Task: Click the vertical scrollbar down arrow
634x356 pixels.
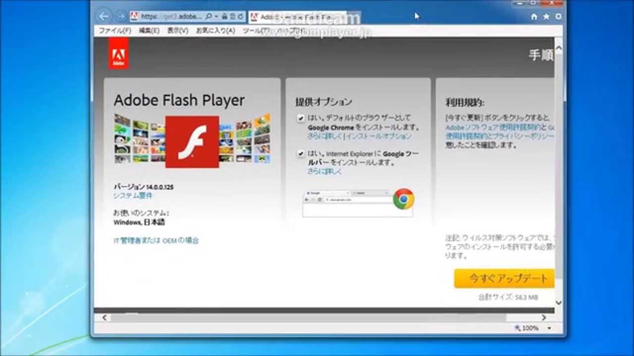Action: [x=559, y=303]
